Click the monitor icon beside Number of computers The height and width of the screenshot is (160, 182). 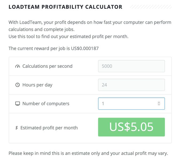[18, 104]
